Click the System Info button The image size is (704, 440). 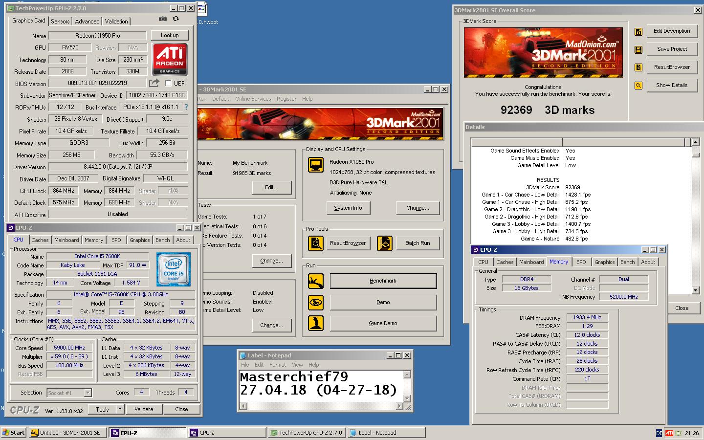[x=348, y=208]
